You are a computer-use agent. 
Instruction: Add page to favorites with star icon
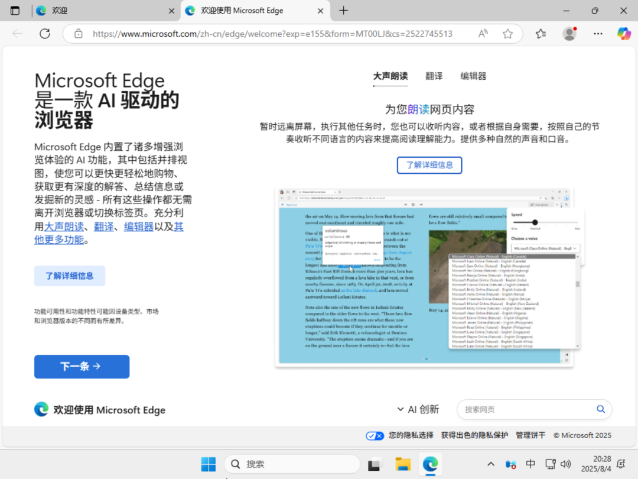pos(507,34)
